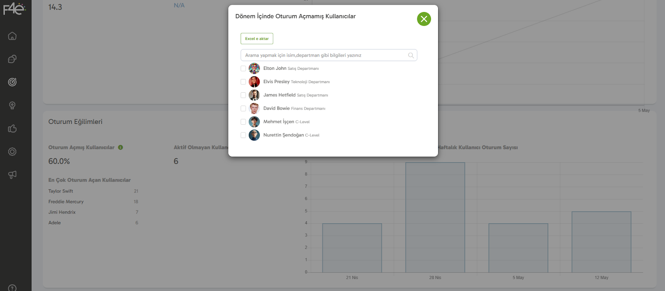665x291 pixels.
Task: Enable the David Bowie checkbox
Action: click(243, 109)
